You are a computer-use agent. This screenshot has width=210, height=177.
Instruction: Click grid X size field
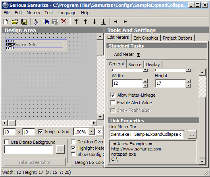coord(10,132)
